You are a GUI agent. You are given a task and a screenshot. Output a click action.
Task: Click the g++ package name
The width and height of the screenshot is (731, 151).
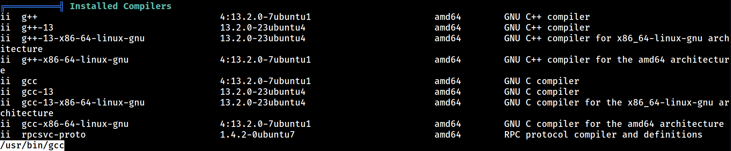[30, 17]
